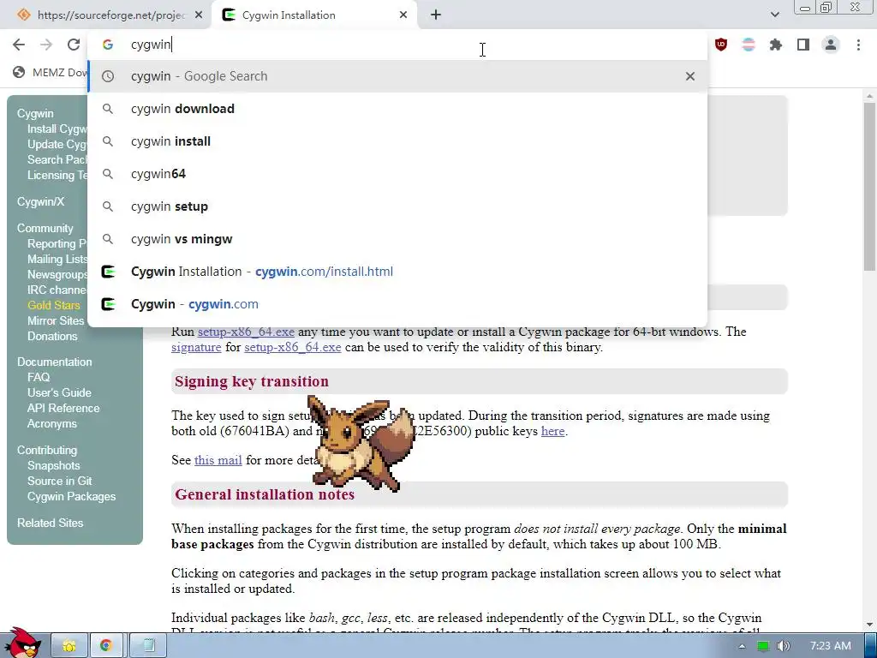Click the browser Back arrow
Viewport: 877px width, 658px height.
pyautogui.click(x=19, y=45)
